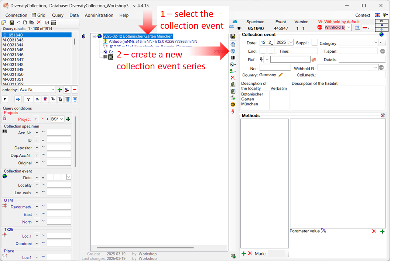Toggle the eye visibility icon beside Specimen ID
The image size is (415, 261).
239,28
